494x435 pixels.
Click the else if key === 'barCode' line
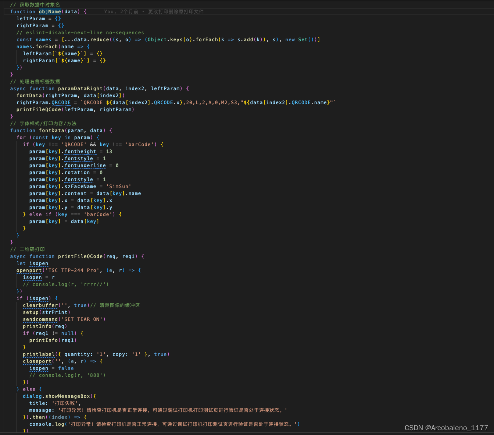pos(72,214)
